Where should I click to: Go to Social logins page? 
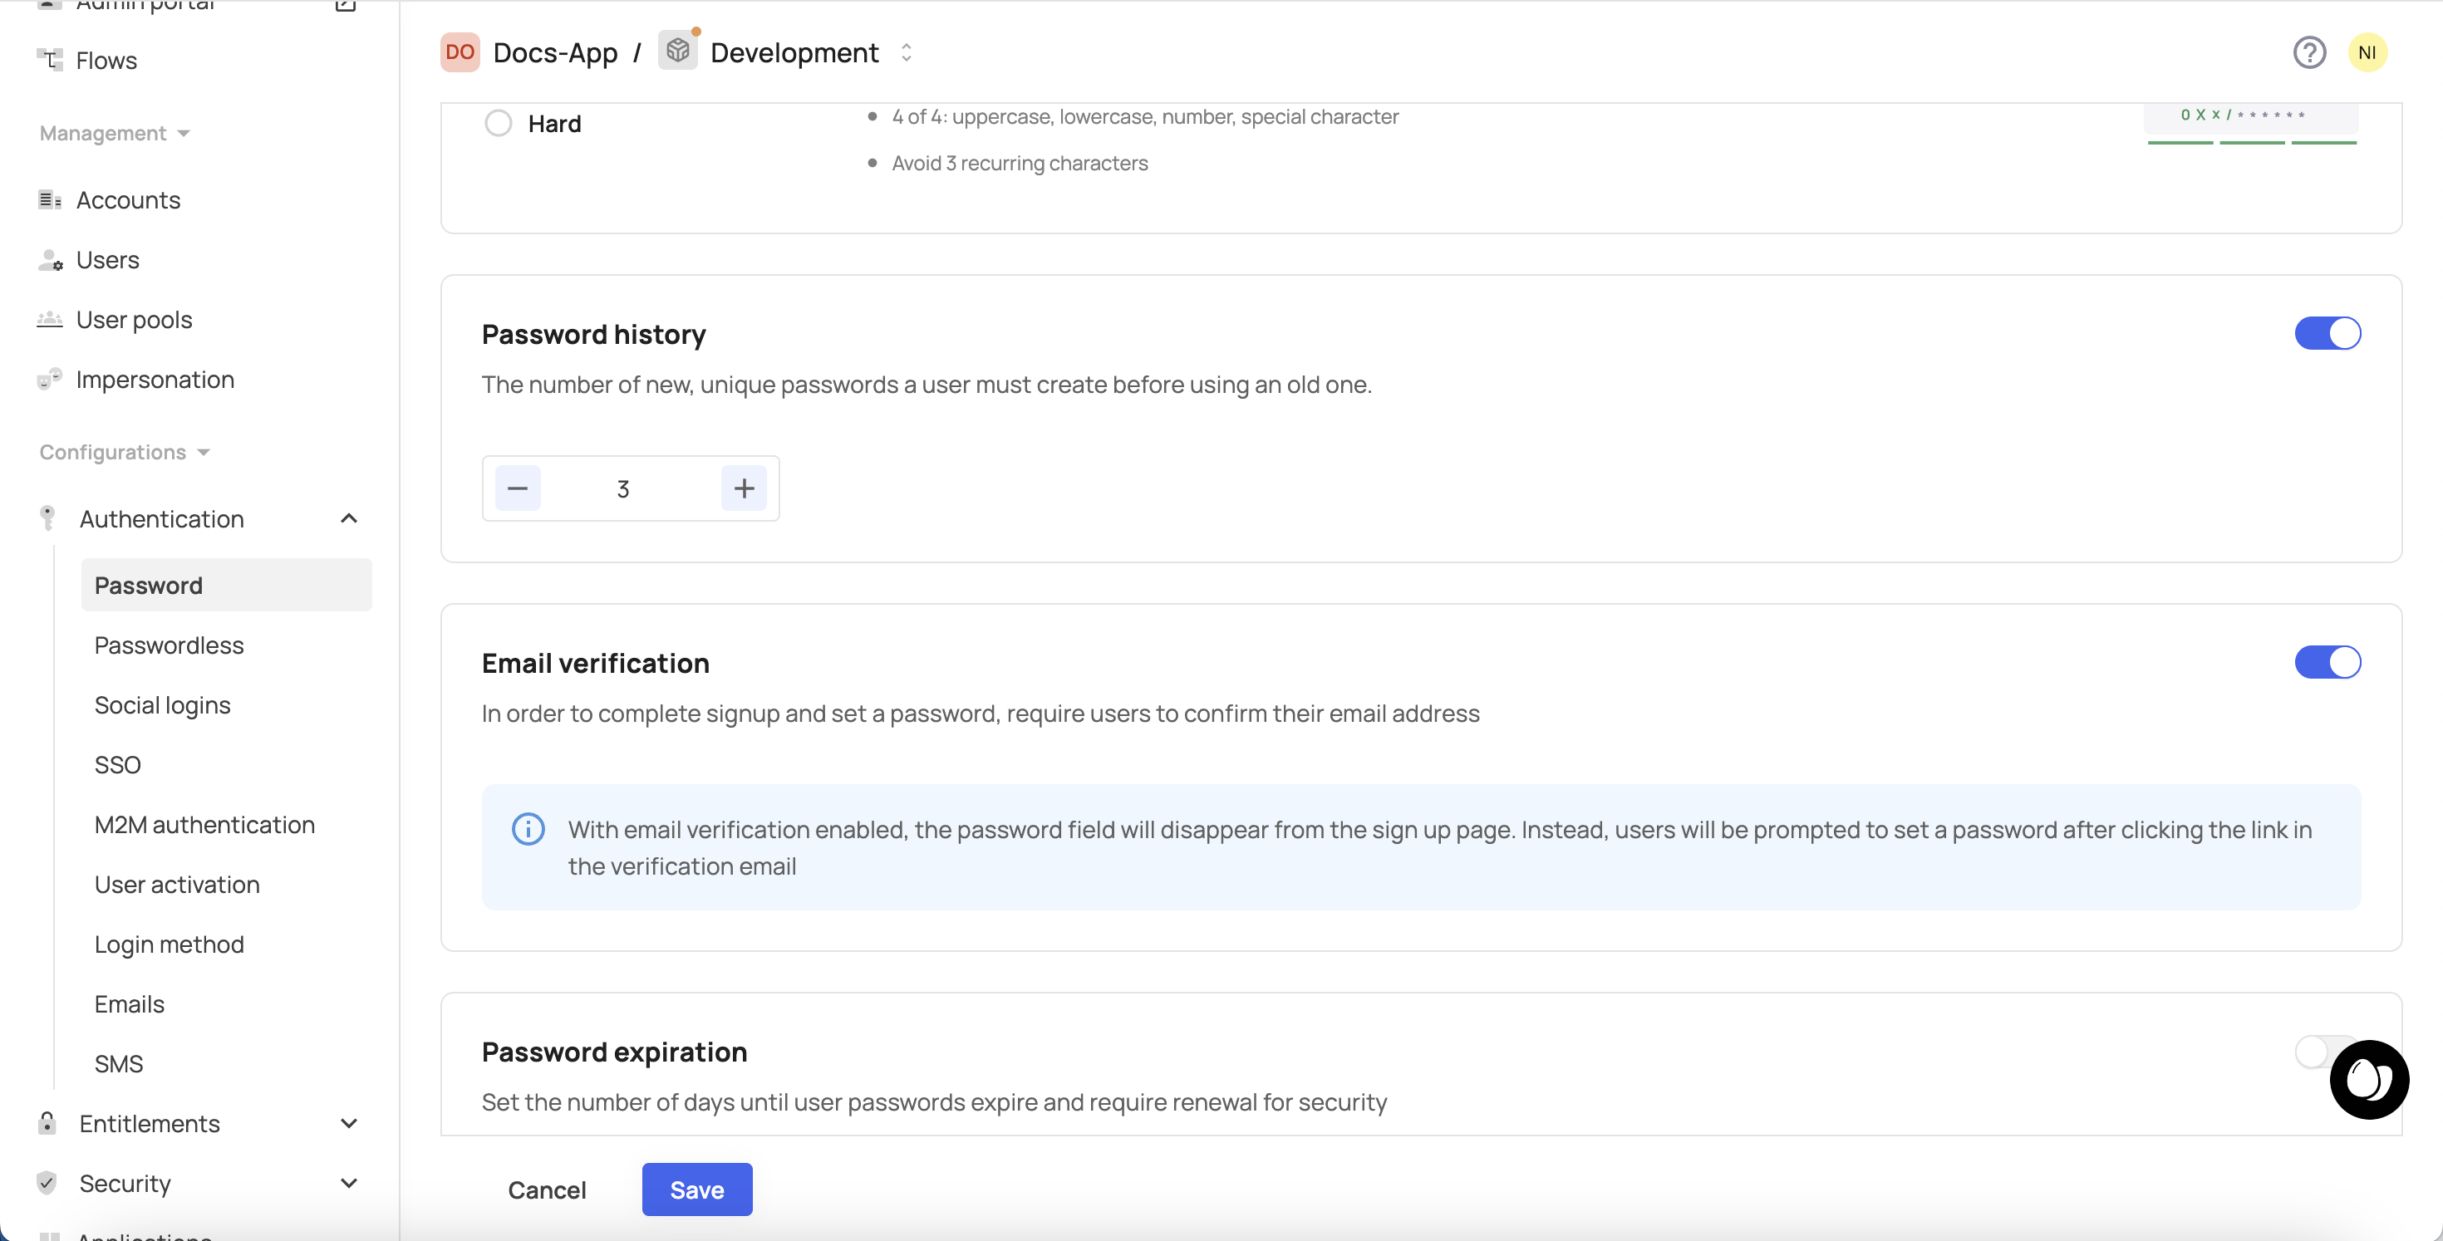[x=162, y=705]
